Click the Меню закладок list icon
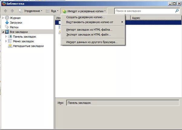 10,41
